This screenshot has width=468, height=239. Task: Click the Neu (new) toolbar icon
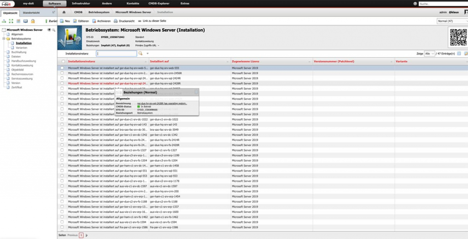click(62, 21)
